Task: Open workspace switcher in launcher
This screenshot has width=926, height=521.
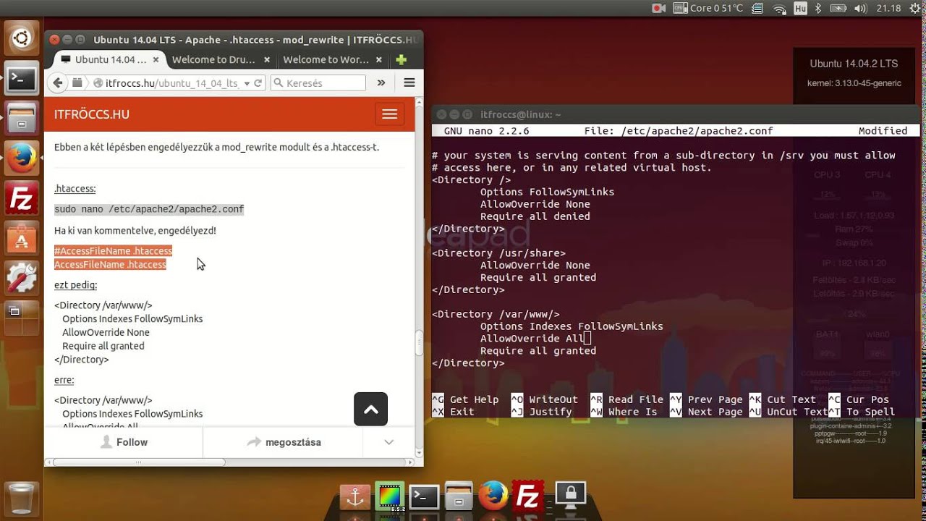Action: [22, 317]
